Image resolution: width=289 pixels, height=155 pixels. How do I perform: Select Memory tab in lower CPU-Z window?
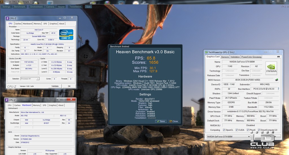(36, 105)
